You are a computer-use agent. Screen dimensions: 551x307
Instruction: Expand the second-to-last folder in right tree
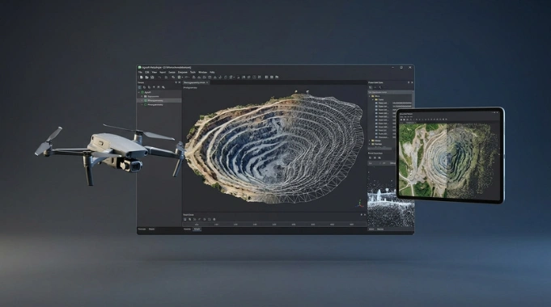pos(369,141)
